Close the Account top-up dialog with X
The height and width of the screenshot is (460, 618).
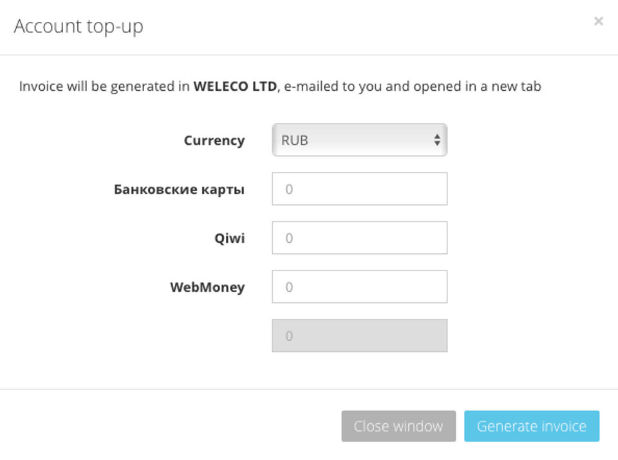[598, 21]
